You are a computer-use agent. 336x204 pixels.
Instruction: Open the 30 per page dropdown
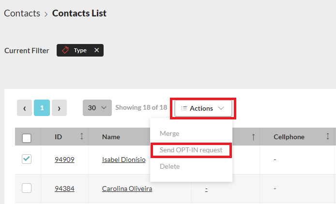point(97,108)
